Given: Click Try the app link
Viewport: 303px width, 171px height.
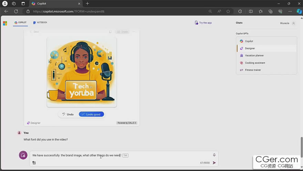Looking at the screenshot, I should tap(203, 23).
